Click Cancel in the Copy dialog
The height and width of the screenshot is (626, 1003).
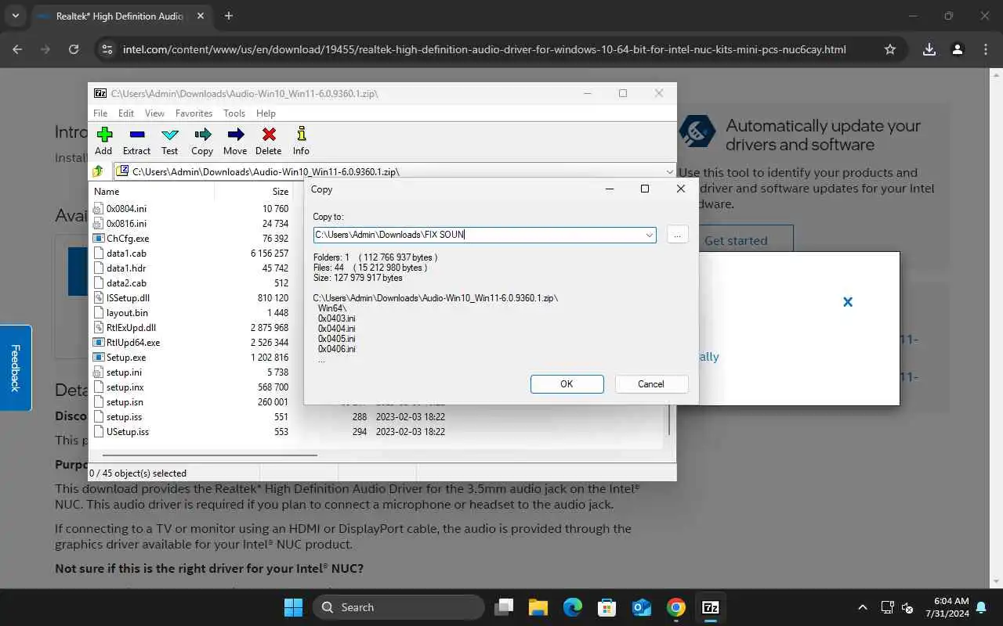[x=651, y=384]
